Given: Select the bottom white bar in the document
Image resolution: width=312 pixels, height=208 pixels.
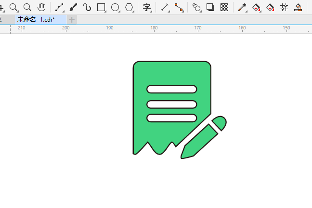Looking at the screenshot, I should [x=172, y=118].
